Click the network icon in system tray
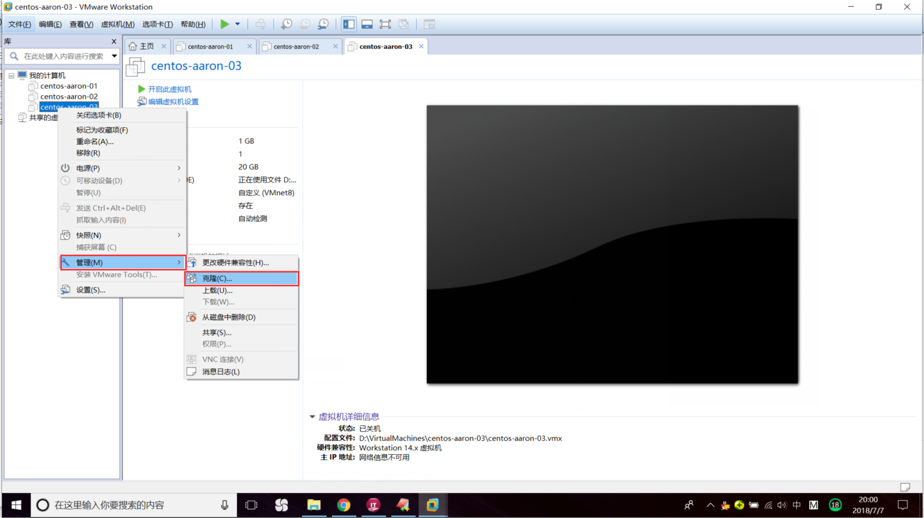The width and height of the screenshot is (924, 518). (768, 505)
